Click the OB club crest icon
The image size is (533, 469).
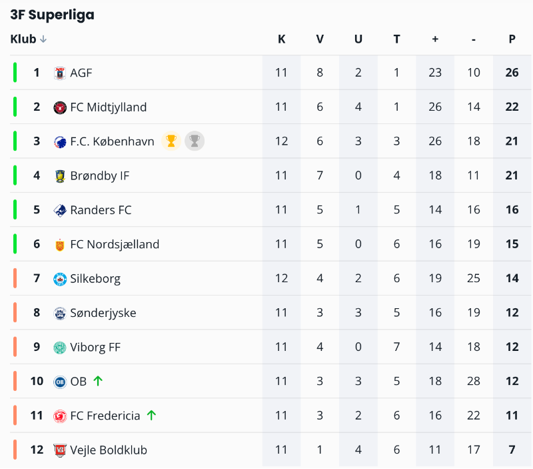tap(60, 382)
